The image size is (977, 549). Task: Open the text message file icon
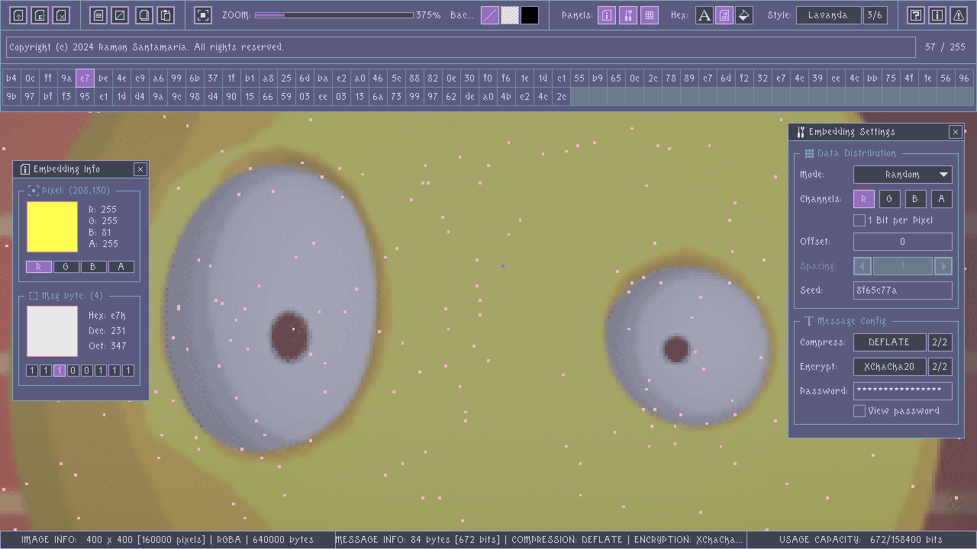[x=98, y=15]
